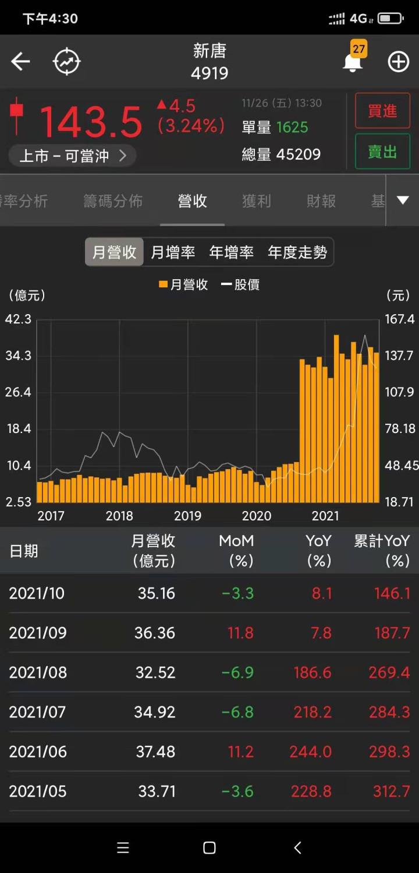Tap the stock name 新唐 4919 title
This screenshot has height=873, width=419.
(210, 61)
